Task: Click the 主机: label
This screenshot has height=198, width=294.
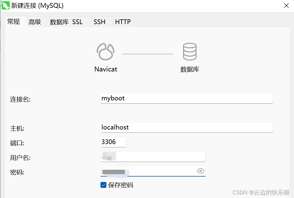Action: point(17,129)
